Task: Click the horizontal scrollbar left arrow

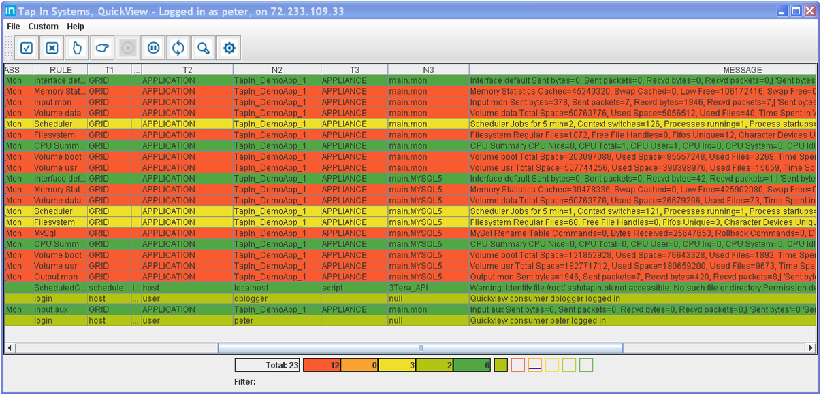Action: pyautogui.click(x=10, y=348)
